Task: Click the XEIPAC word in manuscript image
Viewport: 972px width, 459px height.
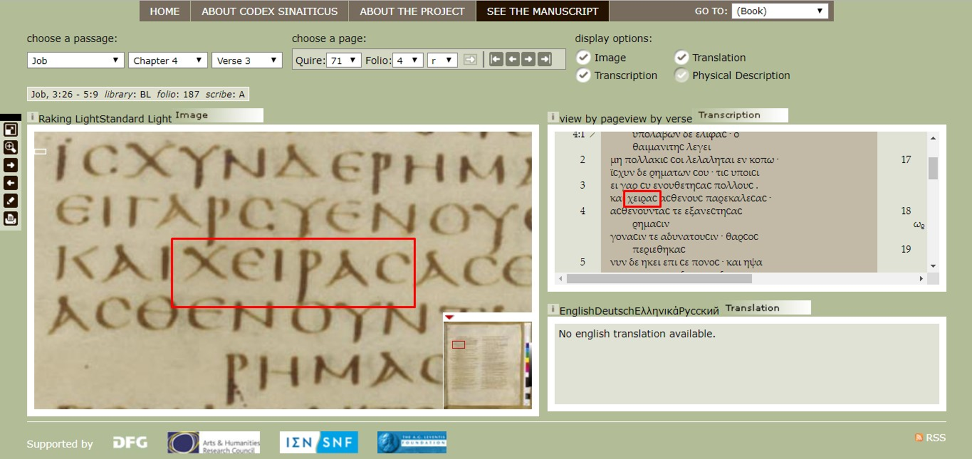Action: click(x=293, y=273)
